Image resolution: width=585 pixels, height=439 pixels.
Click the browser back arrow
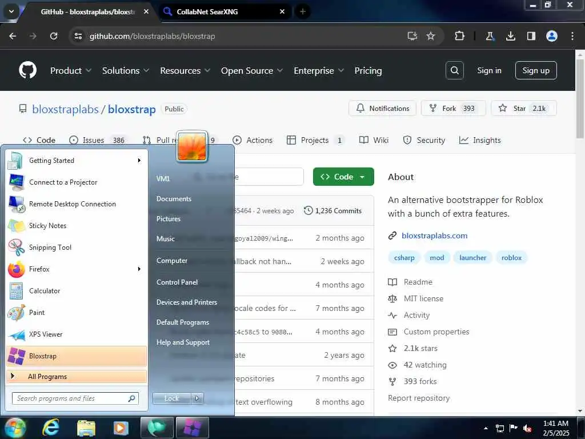coord(13,36)
